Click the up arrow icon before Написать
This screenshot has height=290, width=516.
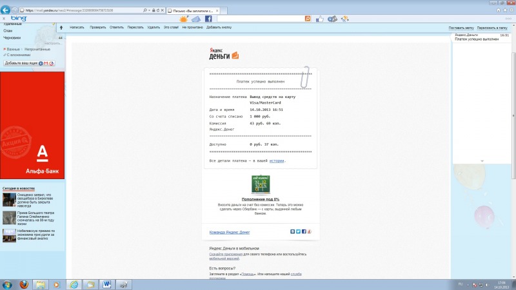(x=61, y=28)
